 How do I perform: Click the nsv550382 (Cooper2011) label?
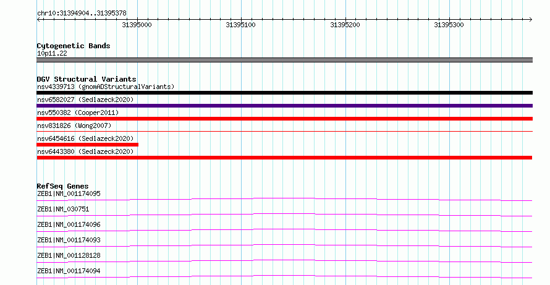(x=78, y=113)
